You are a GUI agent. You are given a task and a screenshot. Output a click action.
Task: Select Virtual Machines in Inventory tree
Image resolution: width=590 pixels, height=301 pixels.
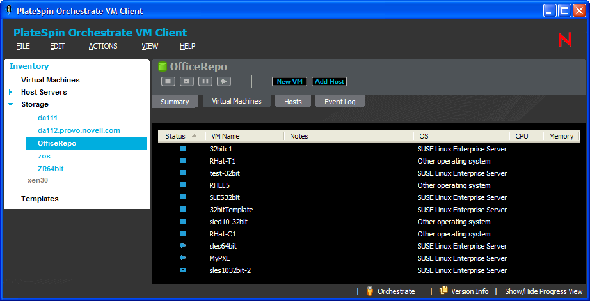click(51, 80)
